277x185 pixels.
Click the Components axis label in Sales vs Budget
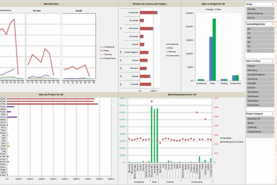pyautogui.click(x=235, y=83)
